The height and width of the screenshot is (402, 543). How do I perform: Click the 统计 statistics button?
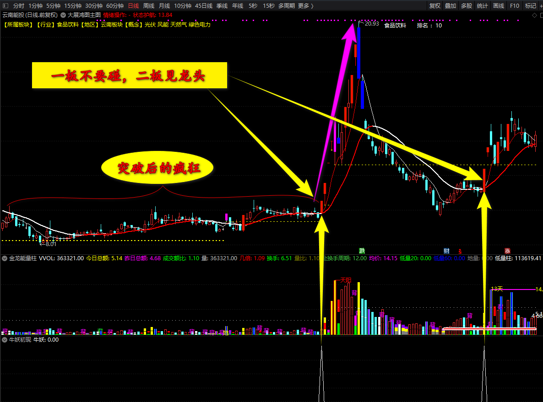[483, 6]
